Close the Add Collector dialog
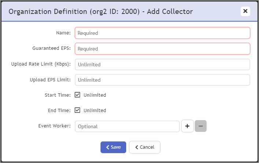259x163 pixels. [x=245, y=11]
